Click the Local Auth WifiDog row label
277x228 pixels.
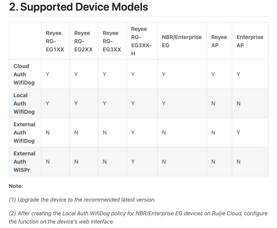[x=24, y=103]
